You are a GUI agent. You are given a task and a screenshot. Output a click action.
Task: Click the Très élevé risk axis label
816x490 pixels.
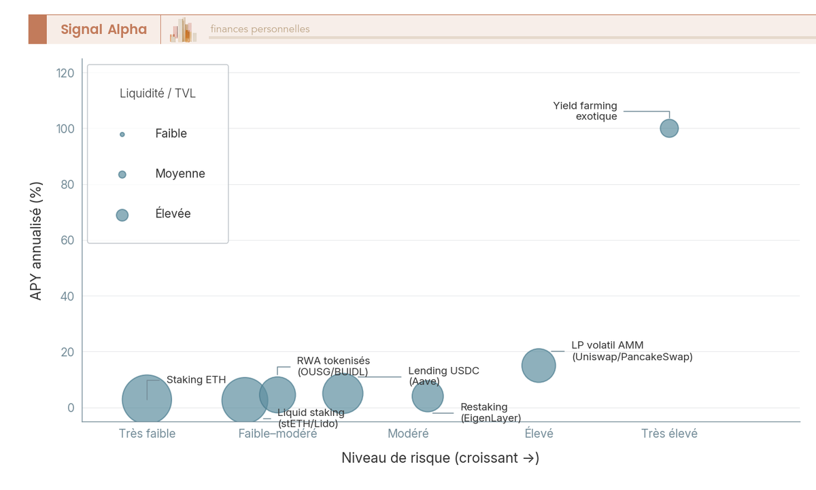pyautogui.click(x=670, y=434)
